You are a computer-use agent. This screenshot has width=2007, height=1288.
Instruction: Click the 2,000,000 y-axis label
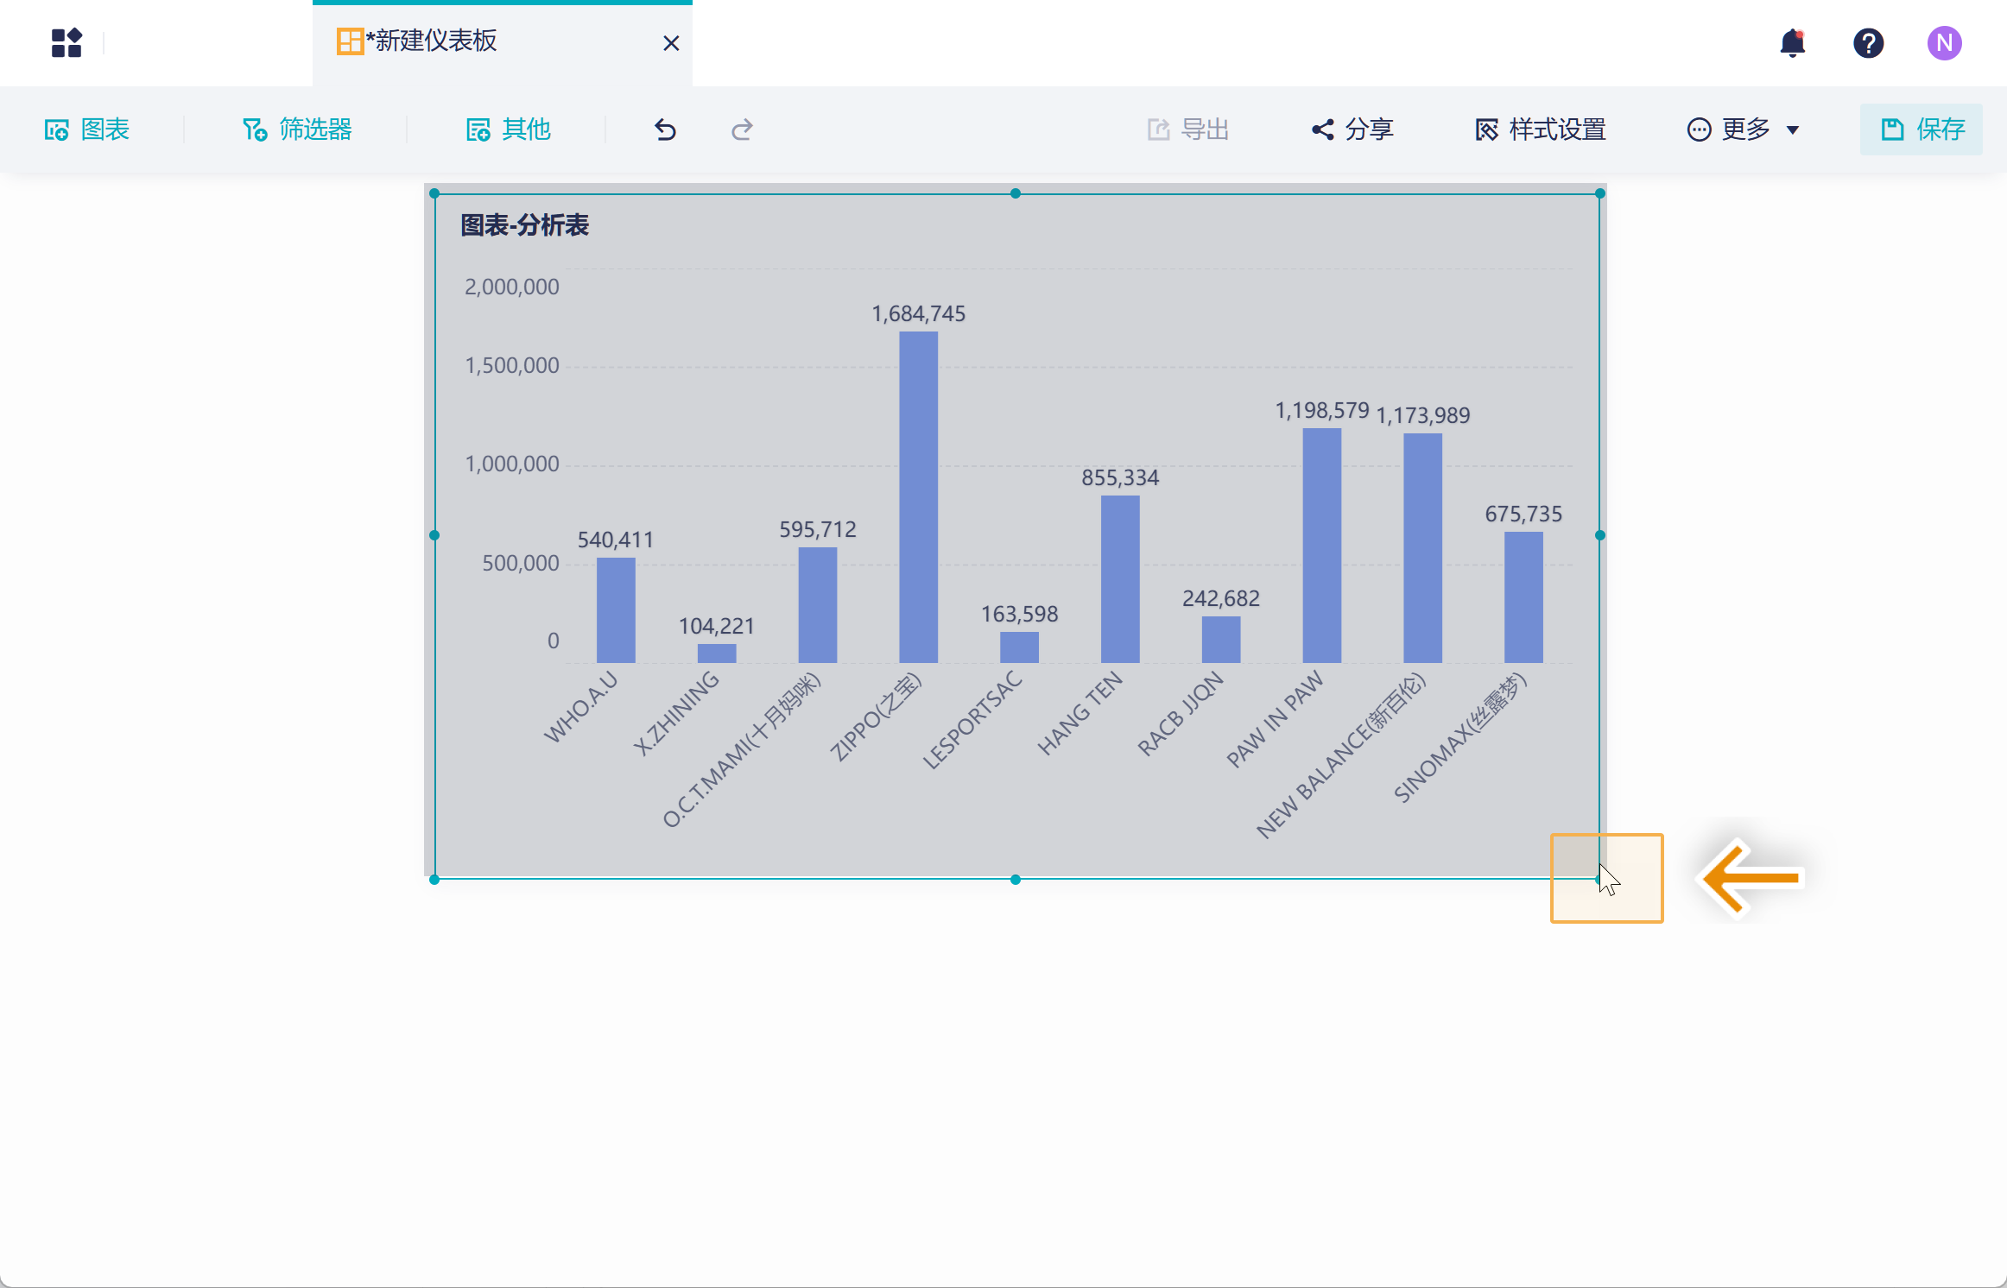point(512,287)
